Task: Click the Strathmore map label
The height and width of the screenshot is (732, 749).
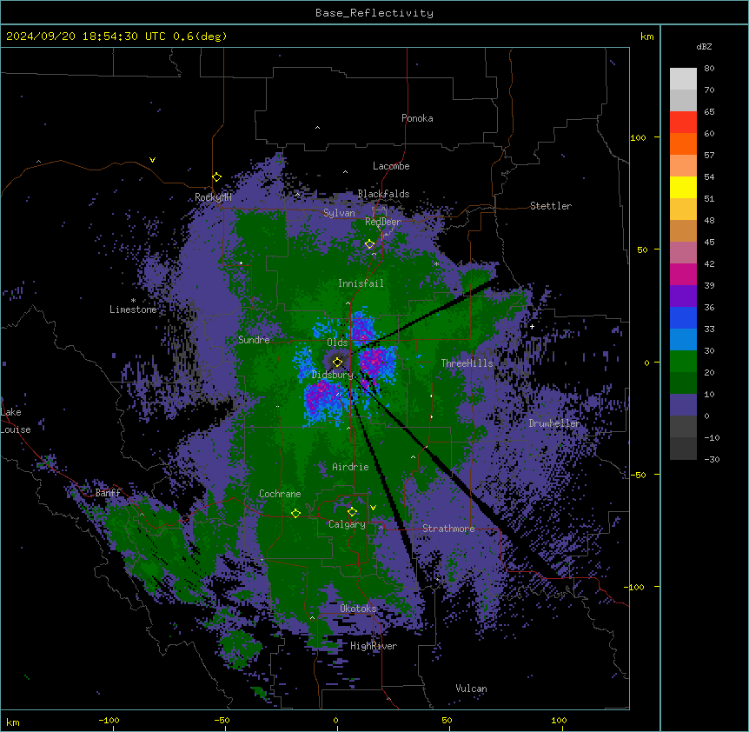Action: [x=448, y=529]
